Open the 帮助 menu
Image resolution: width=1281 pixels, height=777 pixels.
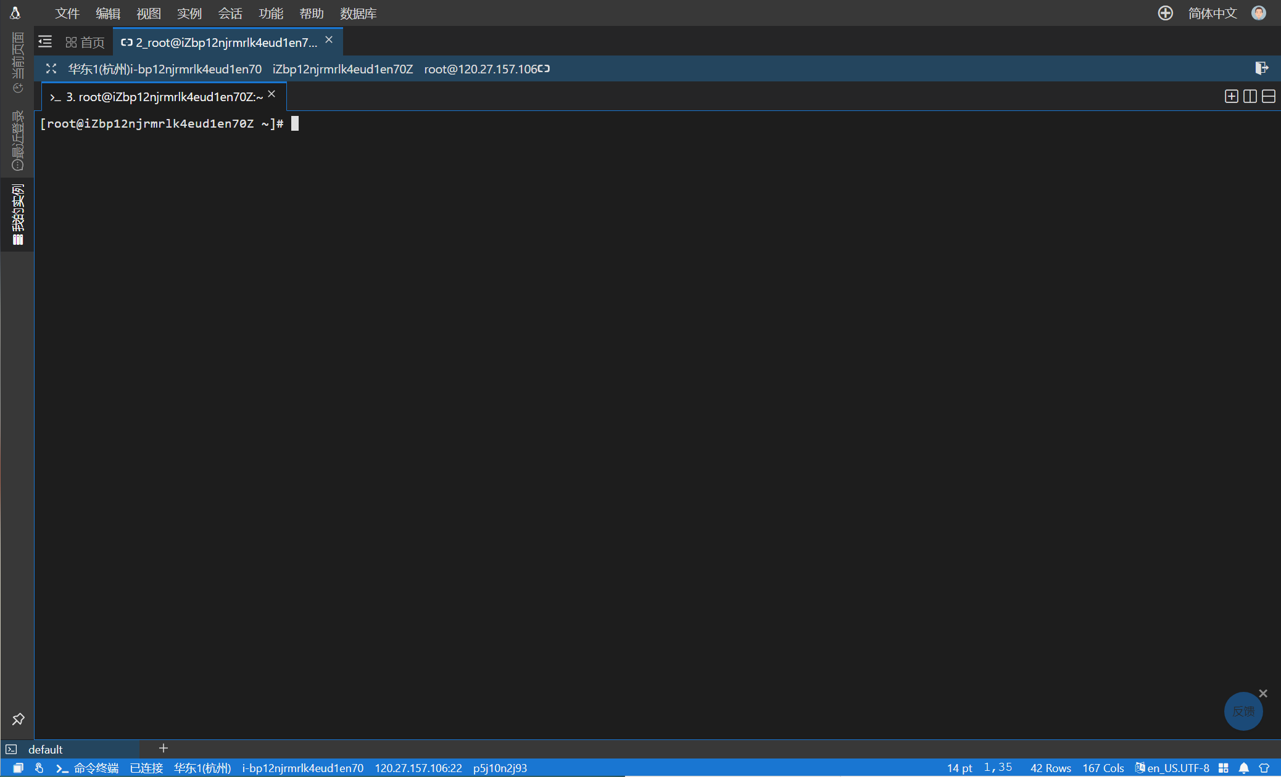pos(312,13)
